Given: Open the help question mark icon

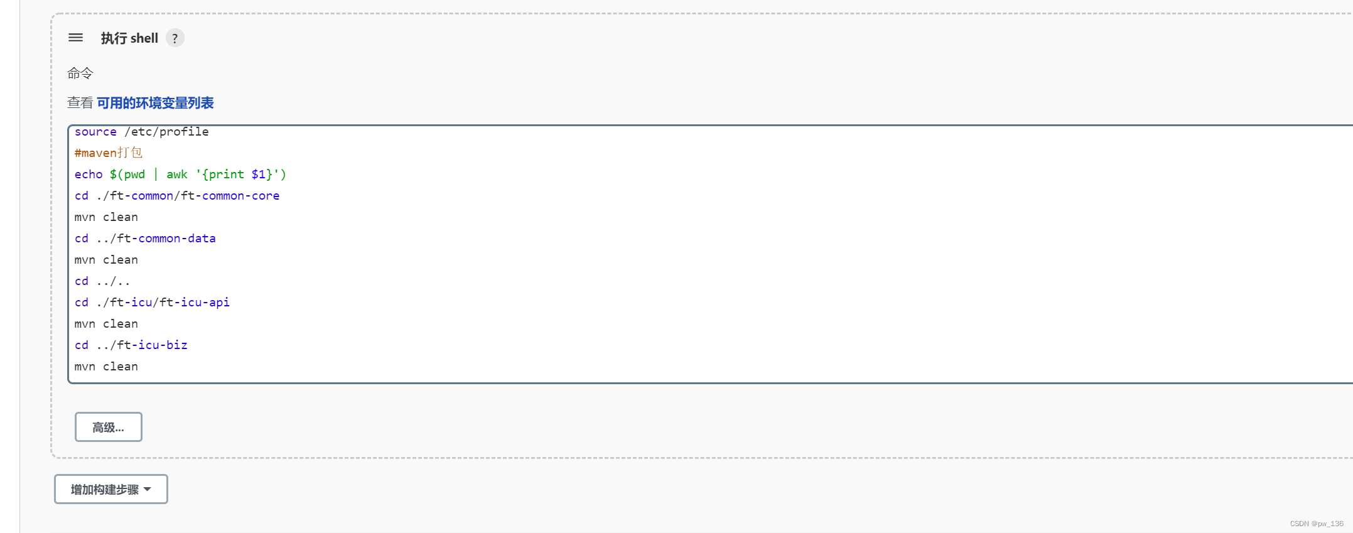Looking at the screenshot, I should click(175, 38).
